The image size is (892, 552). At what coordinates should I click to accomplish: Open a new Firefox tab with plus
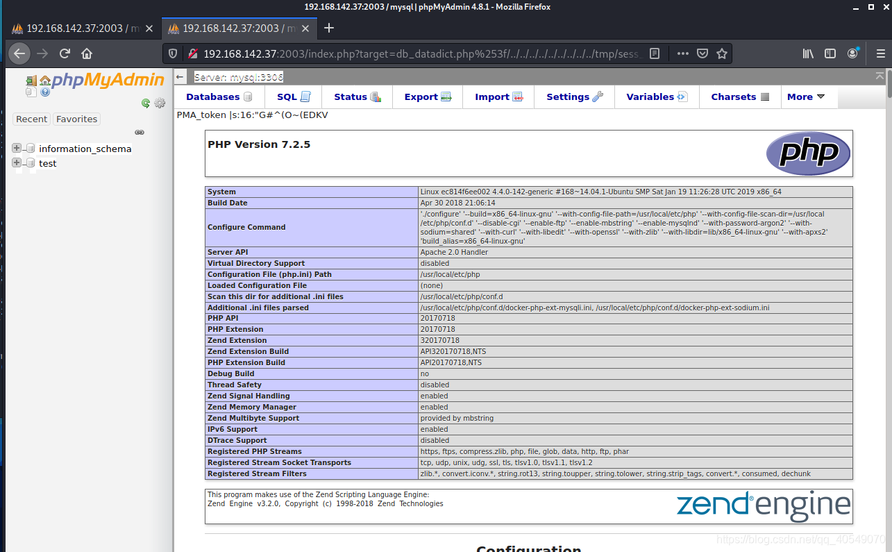tap(329, 28)
